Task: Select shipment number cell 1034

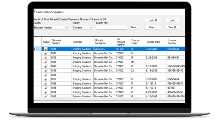Action: coord(61,92)
